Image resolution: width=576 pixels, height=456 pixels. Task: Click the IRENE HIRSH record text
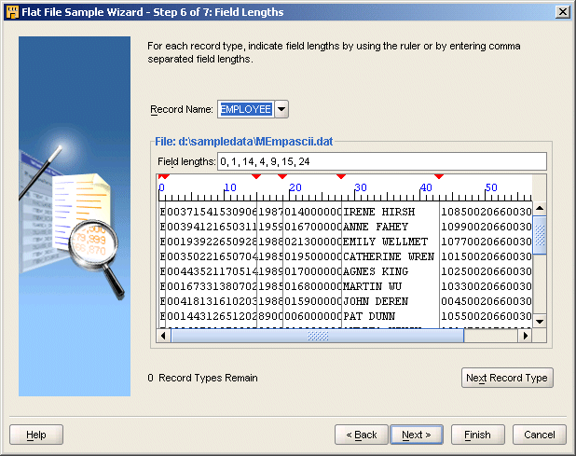(x=378, y=212)
